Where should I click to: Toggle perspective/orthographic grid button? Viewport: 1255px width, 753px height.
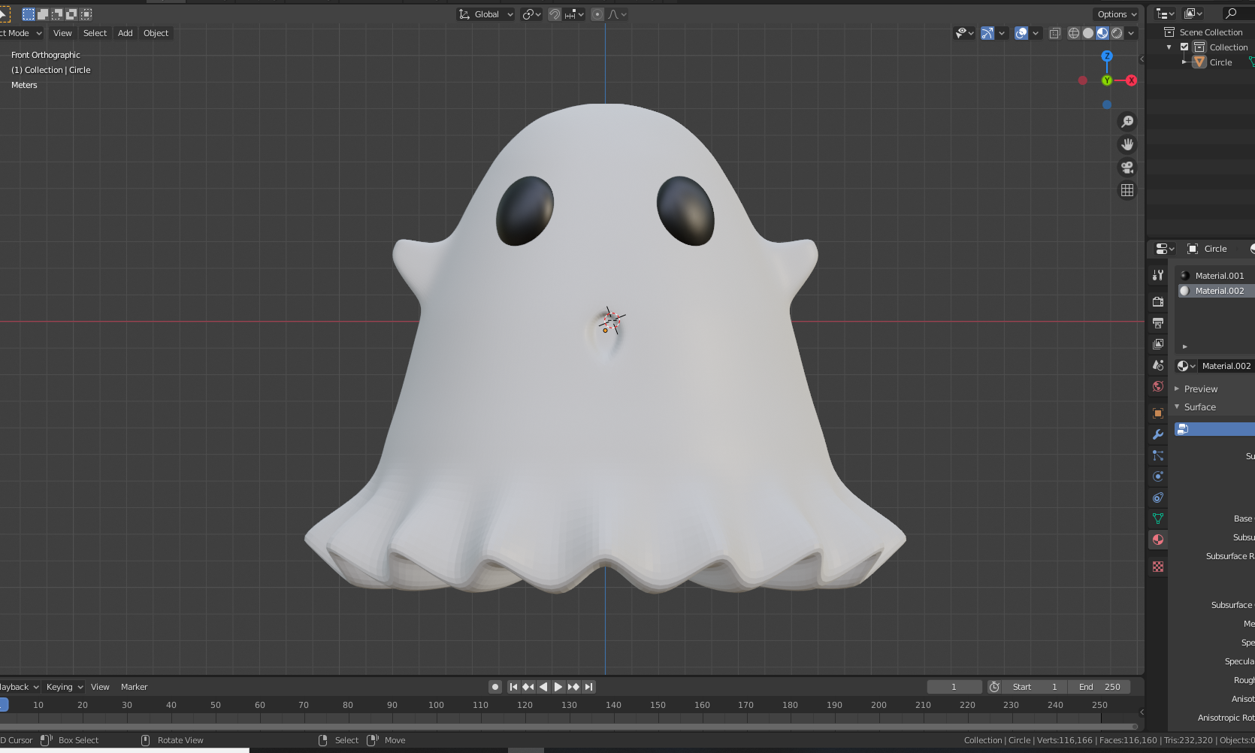1126,190
